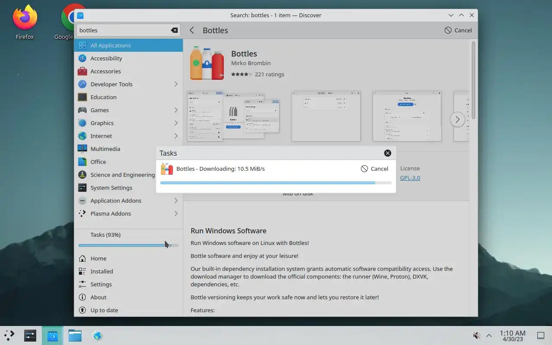Expand the Games subcategories arrow

[176, 110]
